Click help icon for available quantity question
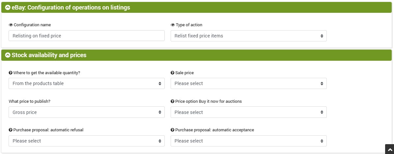394x154 pixels. click(11, 73)
